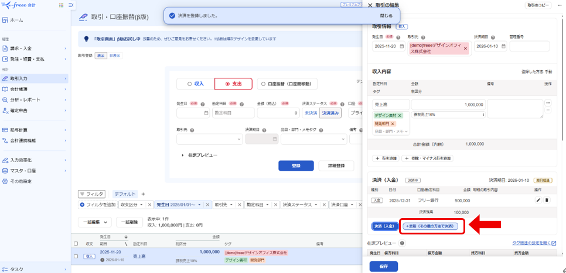Open タスク at sidebar bottom

coord(35,269)
